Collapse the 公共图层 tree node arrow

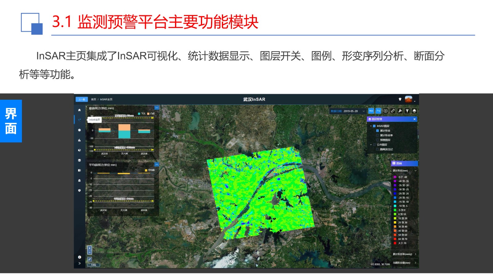coord(371,145)
